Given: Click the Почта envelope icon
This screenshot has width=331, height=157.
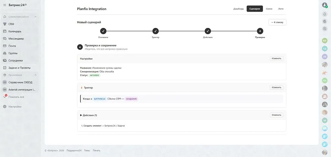Looking at the screenshot, I should (5, 46).
